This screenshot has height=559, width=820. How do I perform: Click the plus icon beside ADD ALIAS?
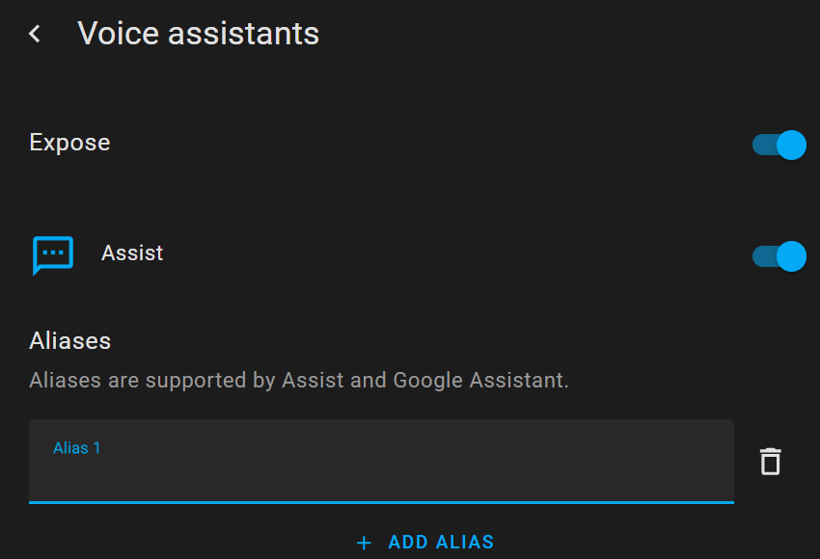364,543
